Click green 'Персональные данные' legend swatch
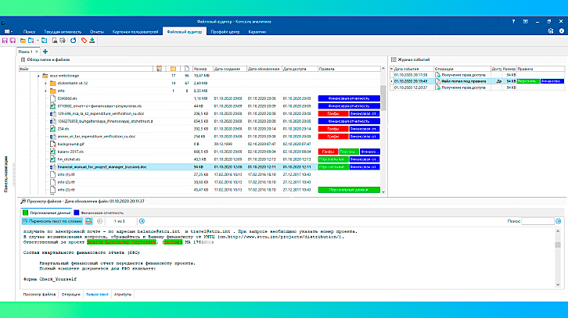Screen dimensions: 568x318 coord(25,212)
